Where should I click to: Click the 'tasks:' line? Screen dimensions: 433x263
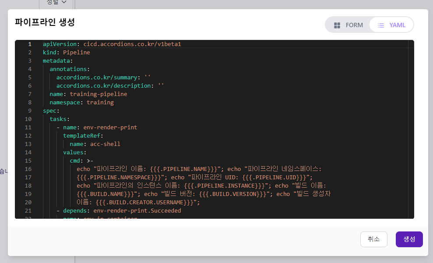click(x=60, y=119)
